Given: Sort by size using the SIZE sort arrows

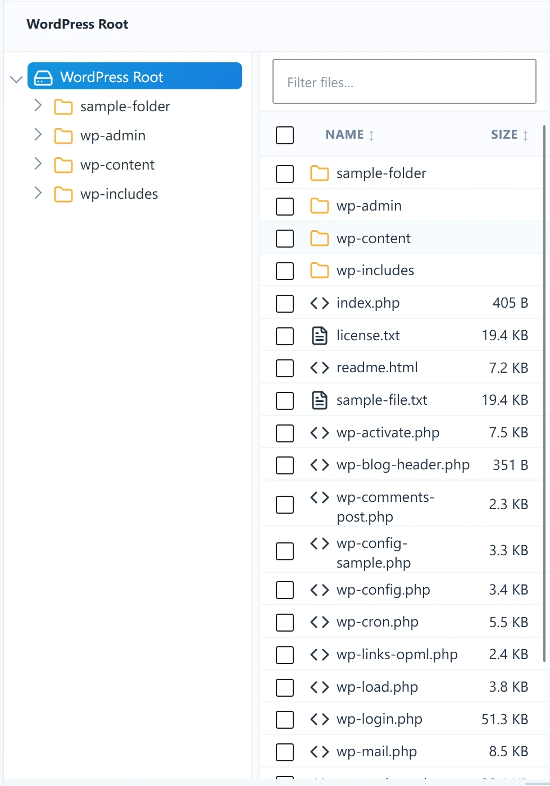Looking at the screenshot, I should coord(525,135).
